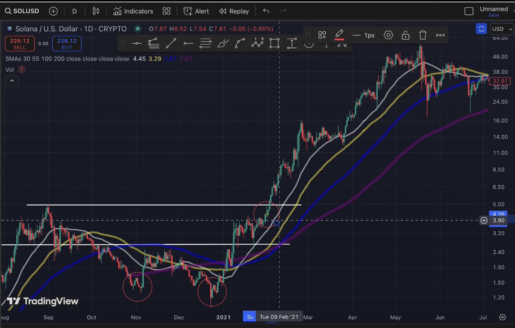
Task: Open the pencil line color picker
Action: pos(339,35)
